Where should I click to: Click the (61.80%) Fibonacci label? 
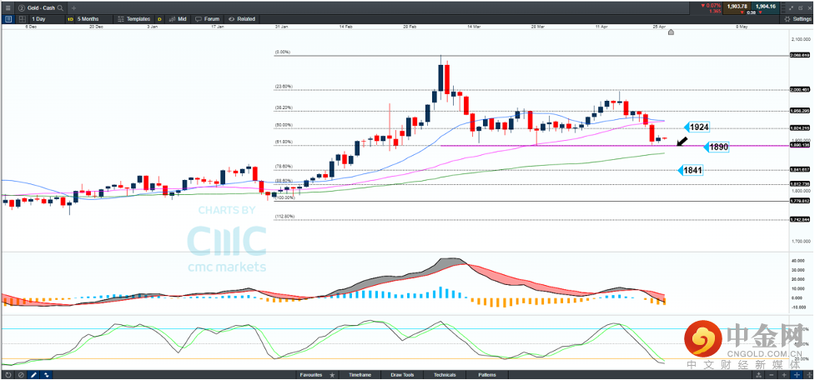pos(284,142)
